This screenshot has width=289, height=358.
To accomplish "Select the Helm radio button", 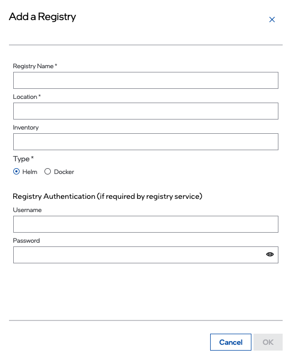I will pyautogui.click(x=16, y=171).
